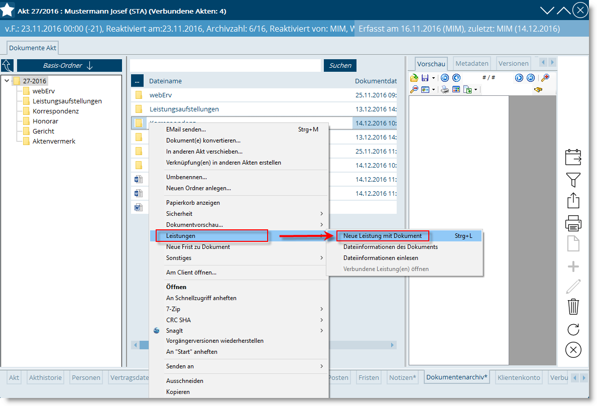
Task: Open the Fristen tab
Action: point(369,377)
